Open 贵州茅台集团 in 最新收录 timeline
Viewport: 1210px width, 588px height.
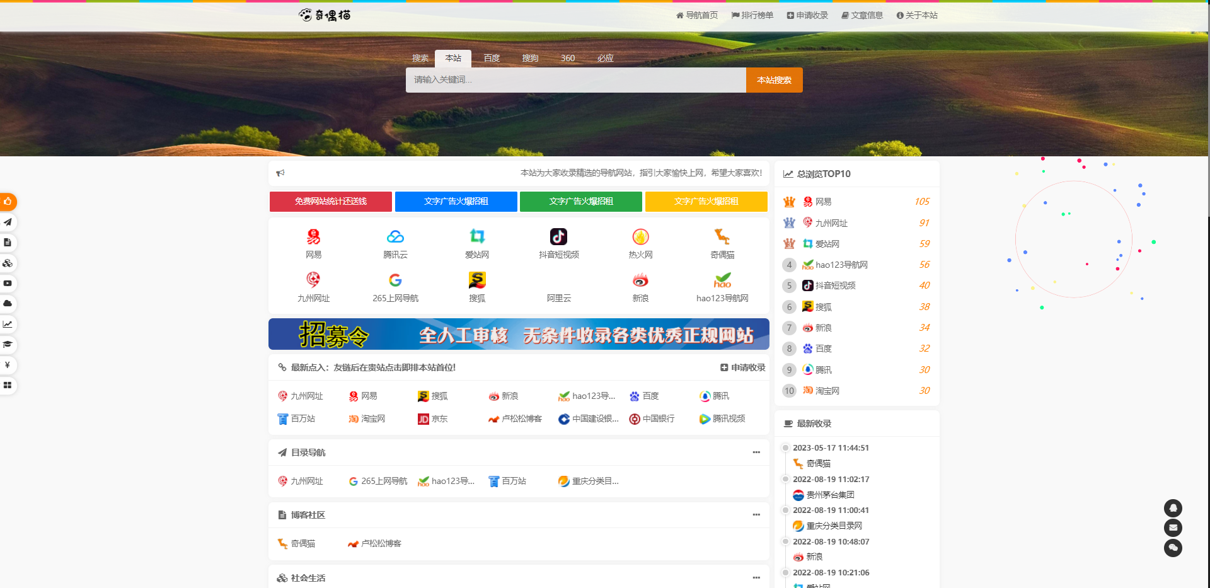tap(824, 495)
